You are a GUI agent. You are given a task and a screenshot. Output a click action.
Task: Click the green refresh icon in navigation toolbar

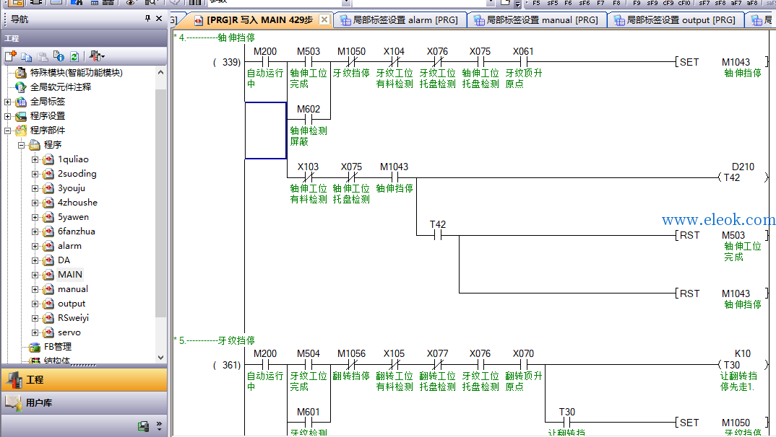[74, 56]
